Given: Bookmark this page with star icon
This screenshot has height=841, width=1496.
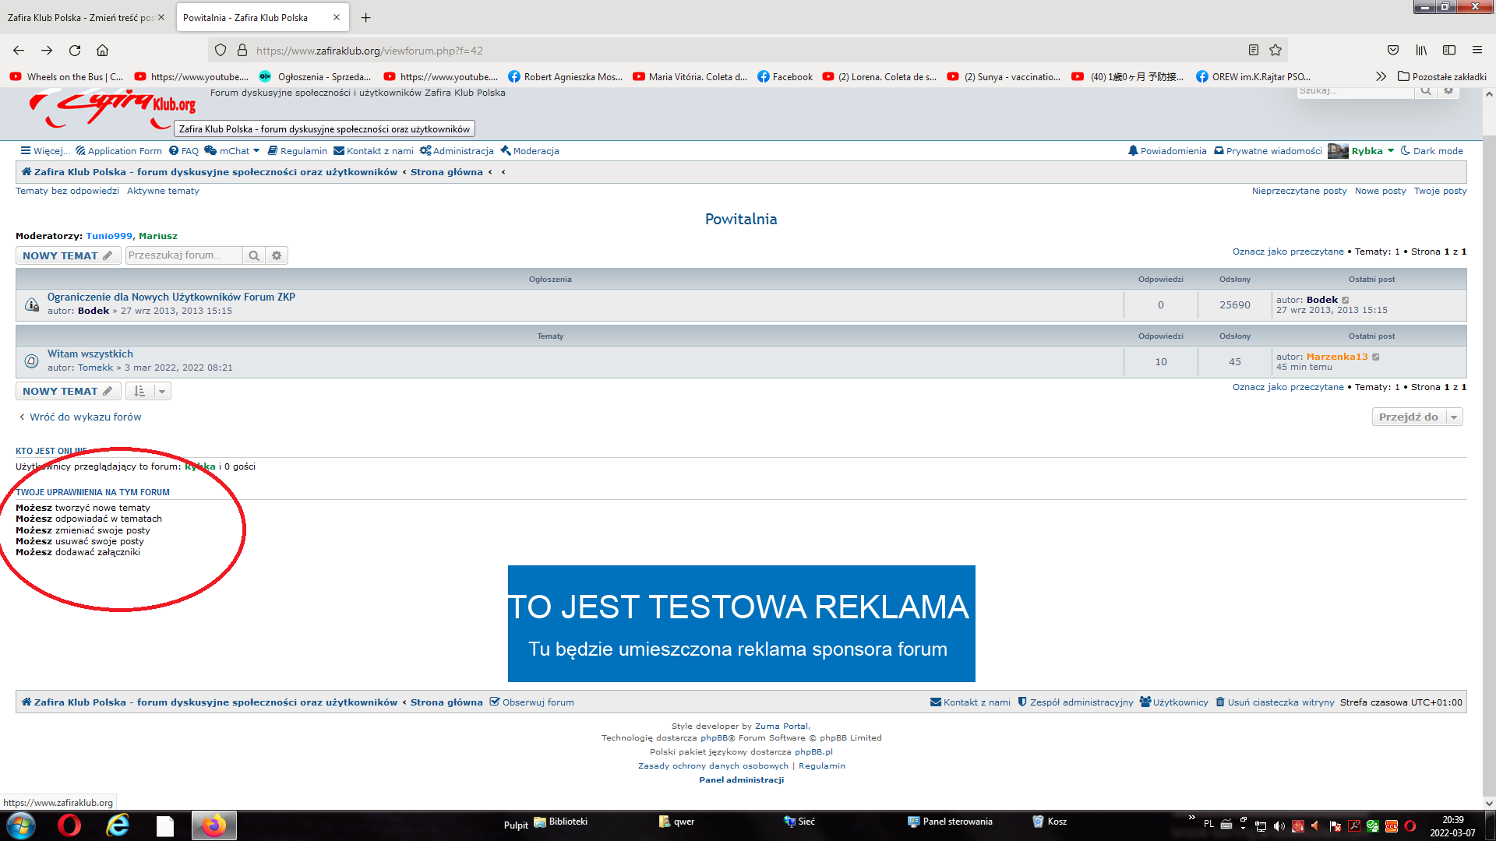Looking at the screenshot, I should click(x=1275, y=51).
